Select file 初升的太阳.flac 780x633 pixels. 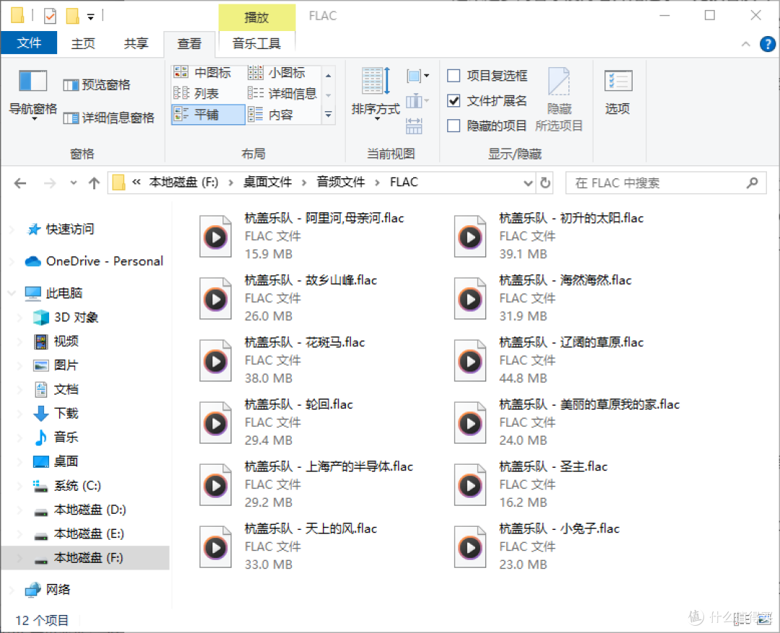[549, 236]
